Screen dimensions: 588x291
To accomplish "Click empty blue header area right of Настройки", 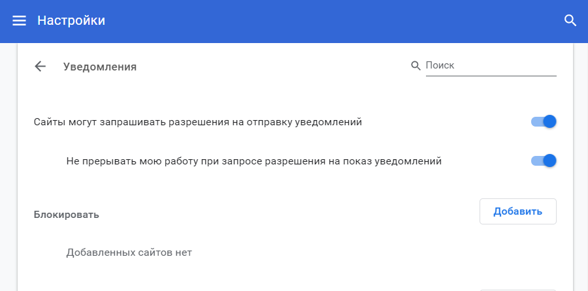I will (x=327, y=21).
